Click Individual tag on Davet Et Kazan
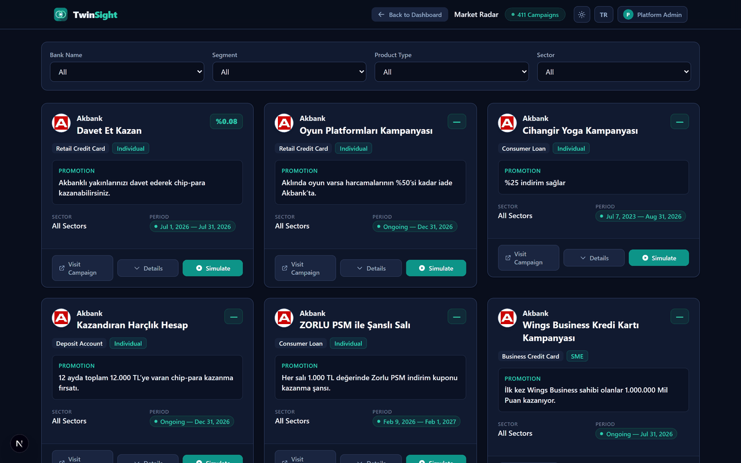Viewport: 741px width, 463px height. [131, 149]
